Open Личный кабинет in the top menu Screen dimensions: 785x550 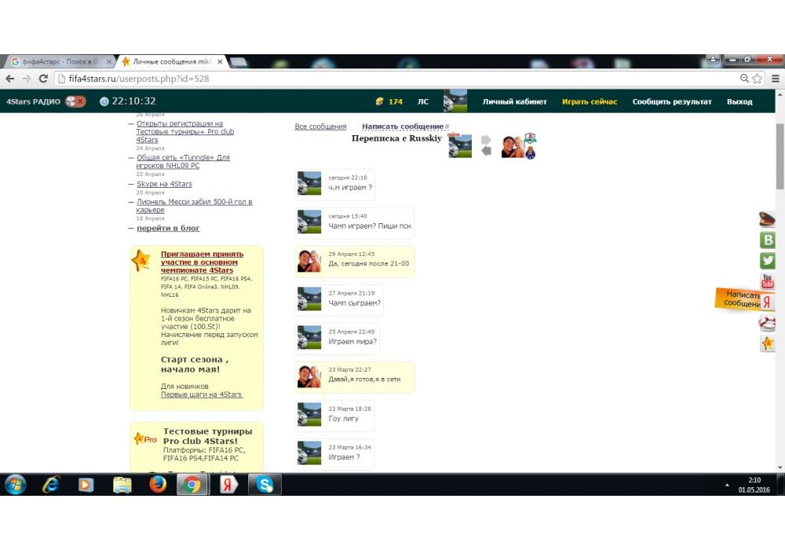pos(514,101)
